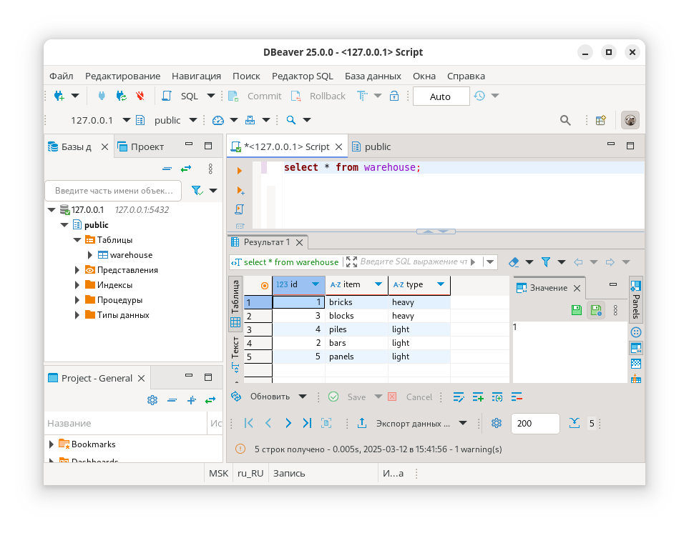689x533 pixels.
Task: Jump to the last result page
Action: (307, 423)
